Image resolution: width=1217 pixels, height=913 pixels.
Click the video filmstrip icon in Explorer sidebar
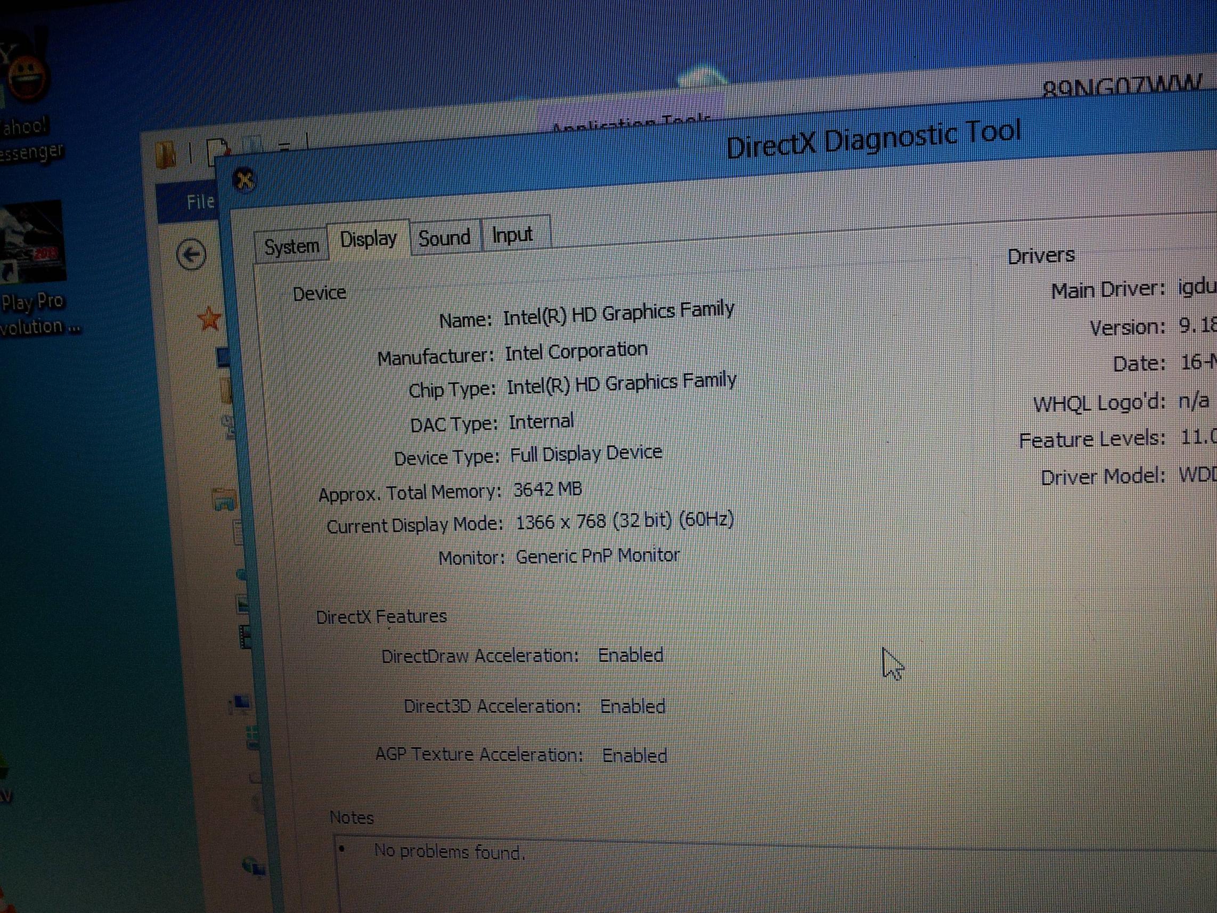tap(245, 636)
